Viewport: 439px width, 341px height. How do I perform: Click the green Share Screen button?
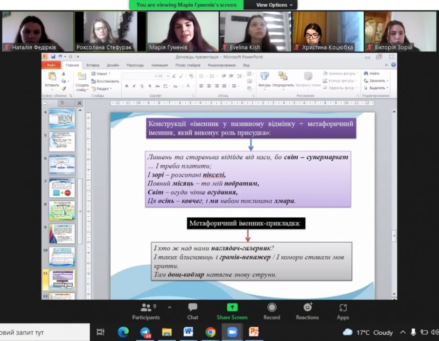coord(232,311)
